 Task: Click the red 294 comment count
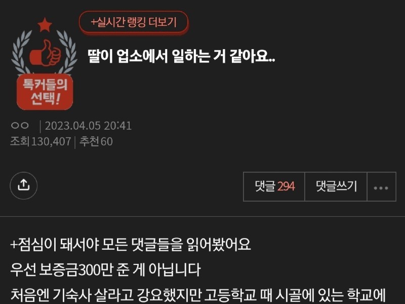[x=286, y=186]
